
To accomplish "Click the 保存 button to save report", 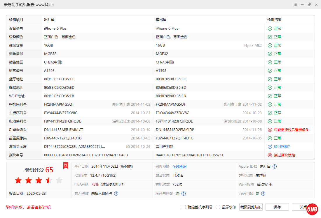I will coord(277,207).
